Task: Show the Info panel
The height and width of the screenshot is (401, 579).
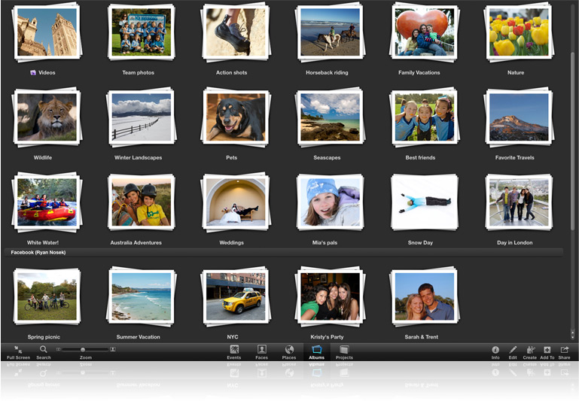Action: point(495,352)
